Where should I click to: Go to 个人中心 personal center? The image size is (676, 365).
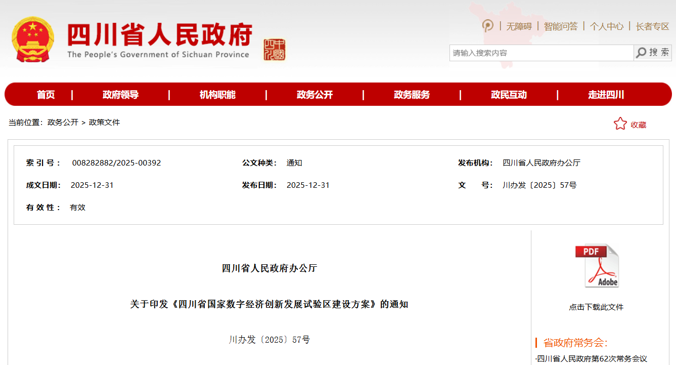click(606, 26)
